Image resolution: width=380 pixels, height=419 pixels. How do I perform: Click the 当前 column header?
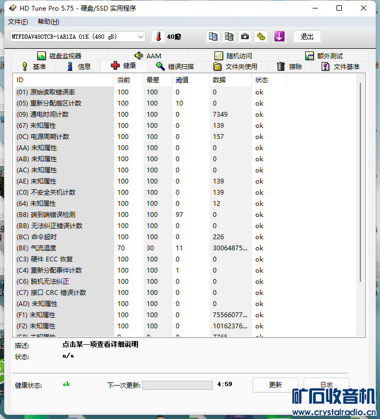coord(128,80)
